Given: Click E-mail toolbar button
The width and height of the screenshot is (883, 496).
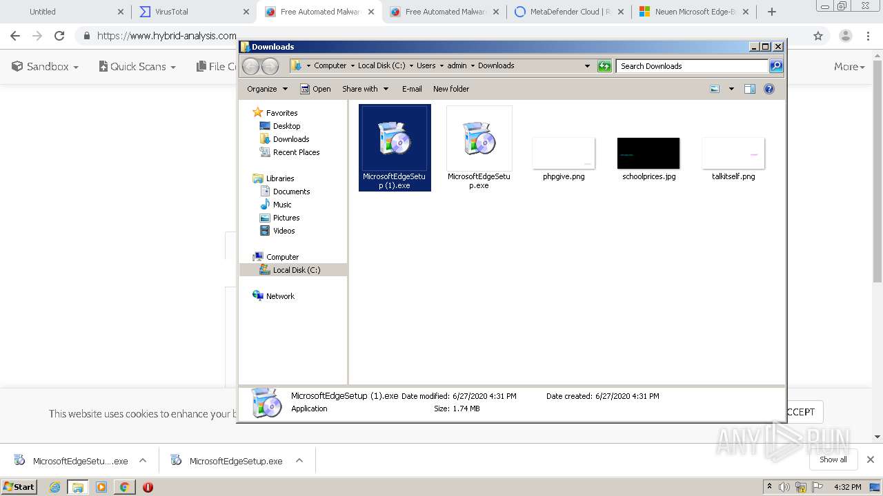Looking at the screenshot, I should click(x=412, y=89).
